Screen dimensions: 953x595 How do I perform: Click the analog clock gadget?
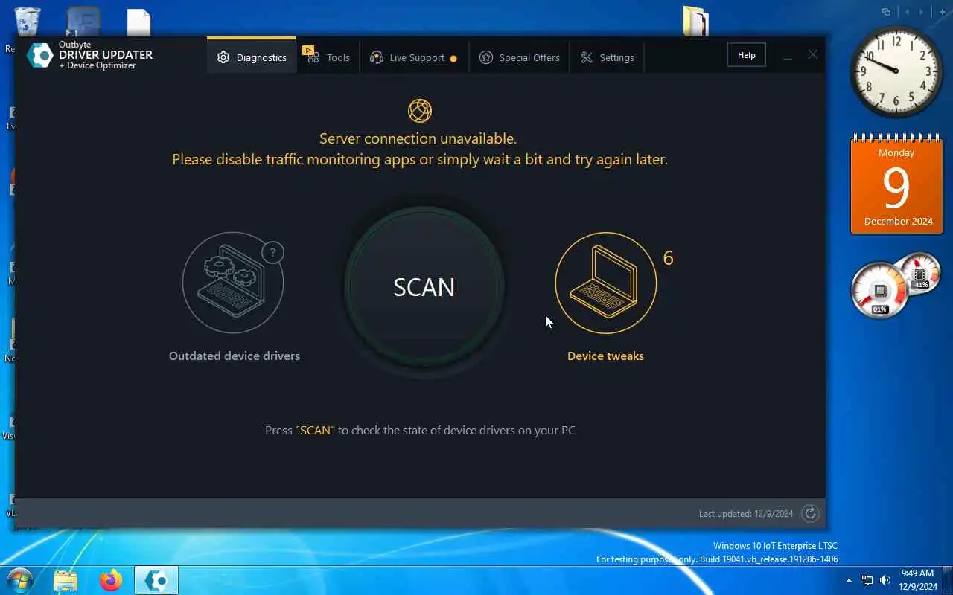(x=896, y=72)
